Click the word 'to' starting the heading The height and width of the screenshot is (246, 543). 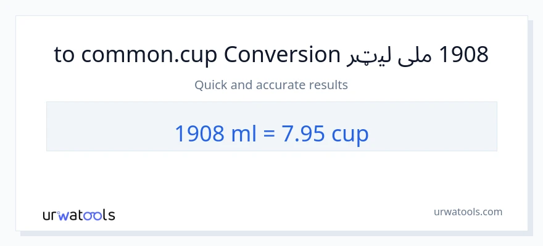click(64, 55)
